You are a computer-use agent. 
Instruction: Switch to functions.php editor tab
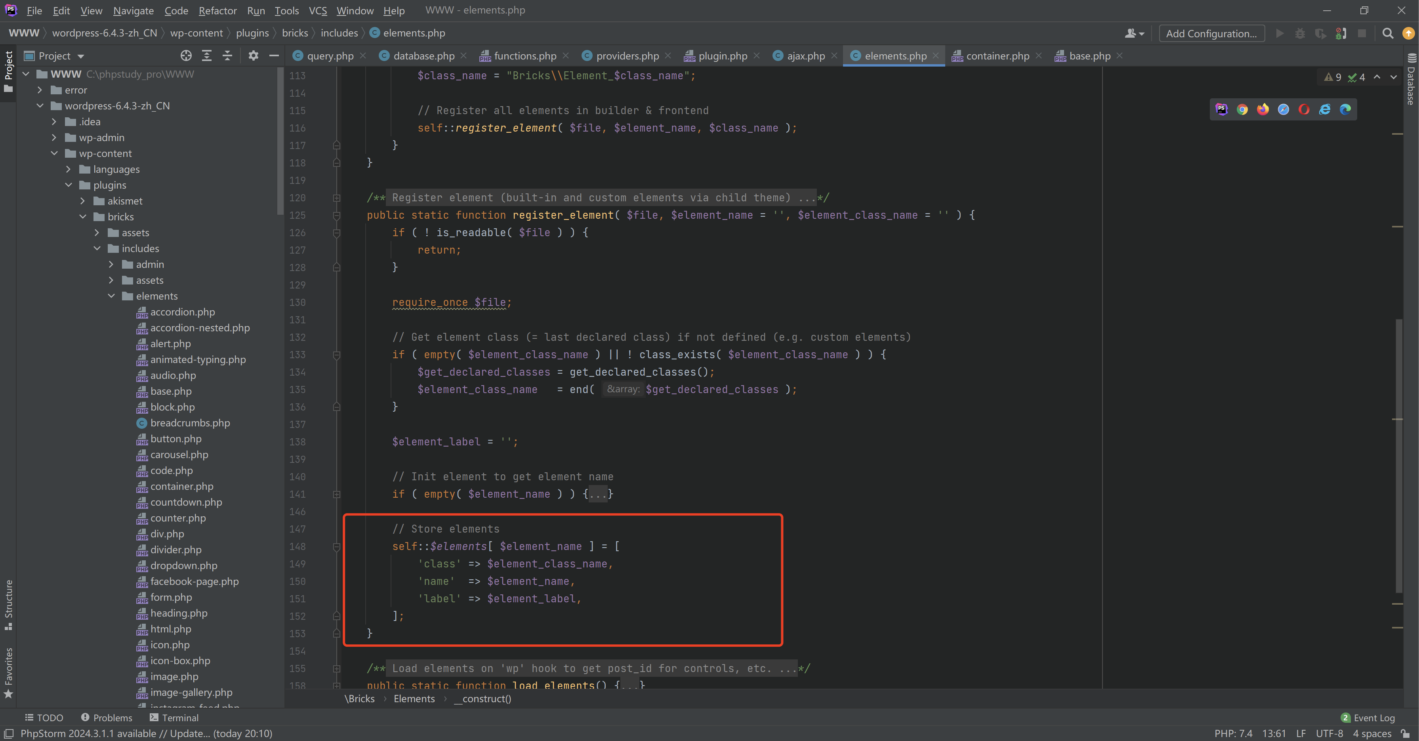(x=525, y=55)
